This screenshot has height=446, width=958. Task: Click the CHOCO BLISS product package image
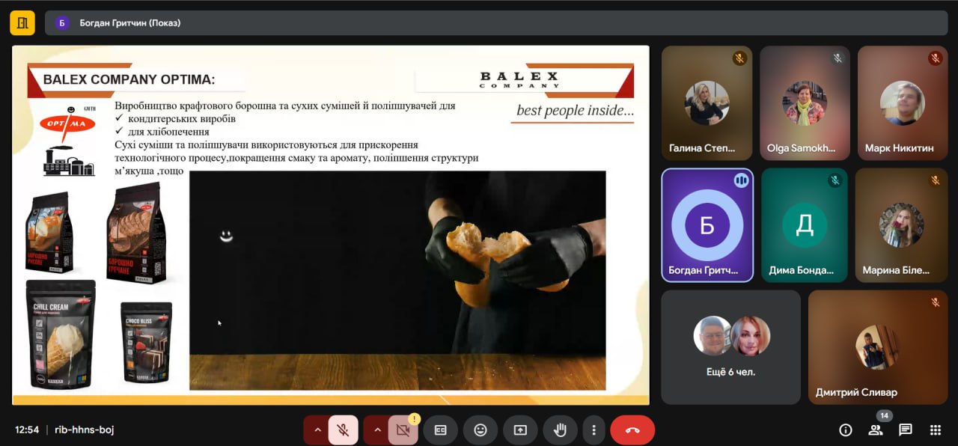coord(147,342)
